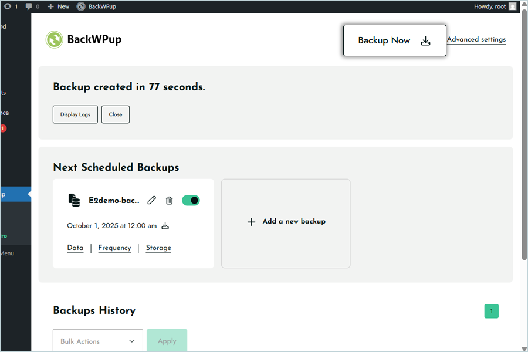The width and height of the screenshot is (528, 352).
Task: Click plus icon to add new backup
Action: [251, 222]
